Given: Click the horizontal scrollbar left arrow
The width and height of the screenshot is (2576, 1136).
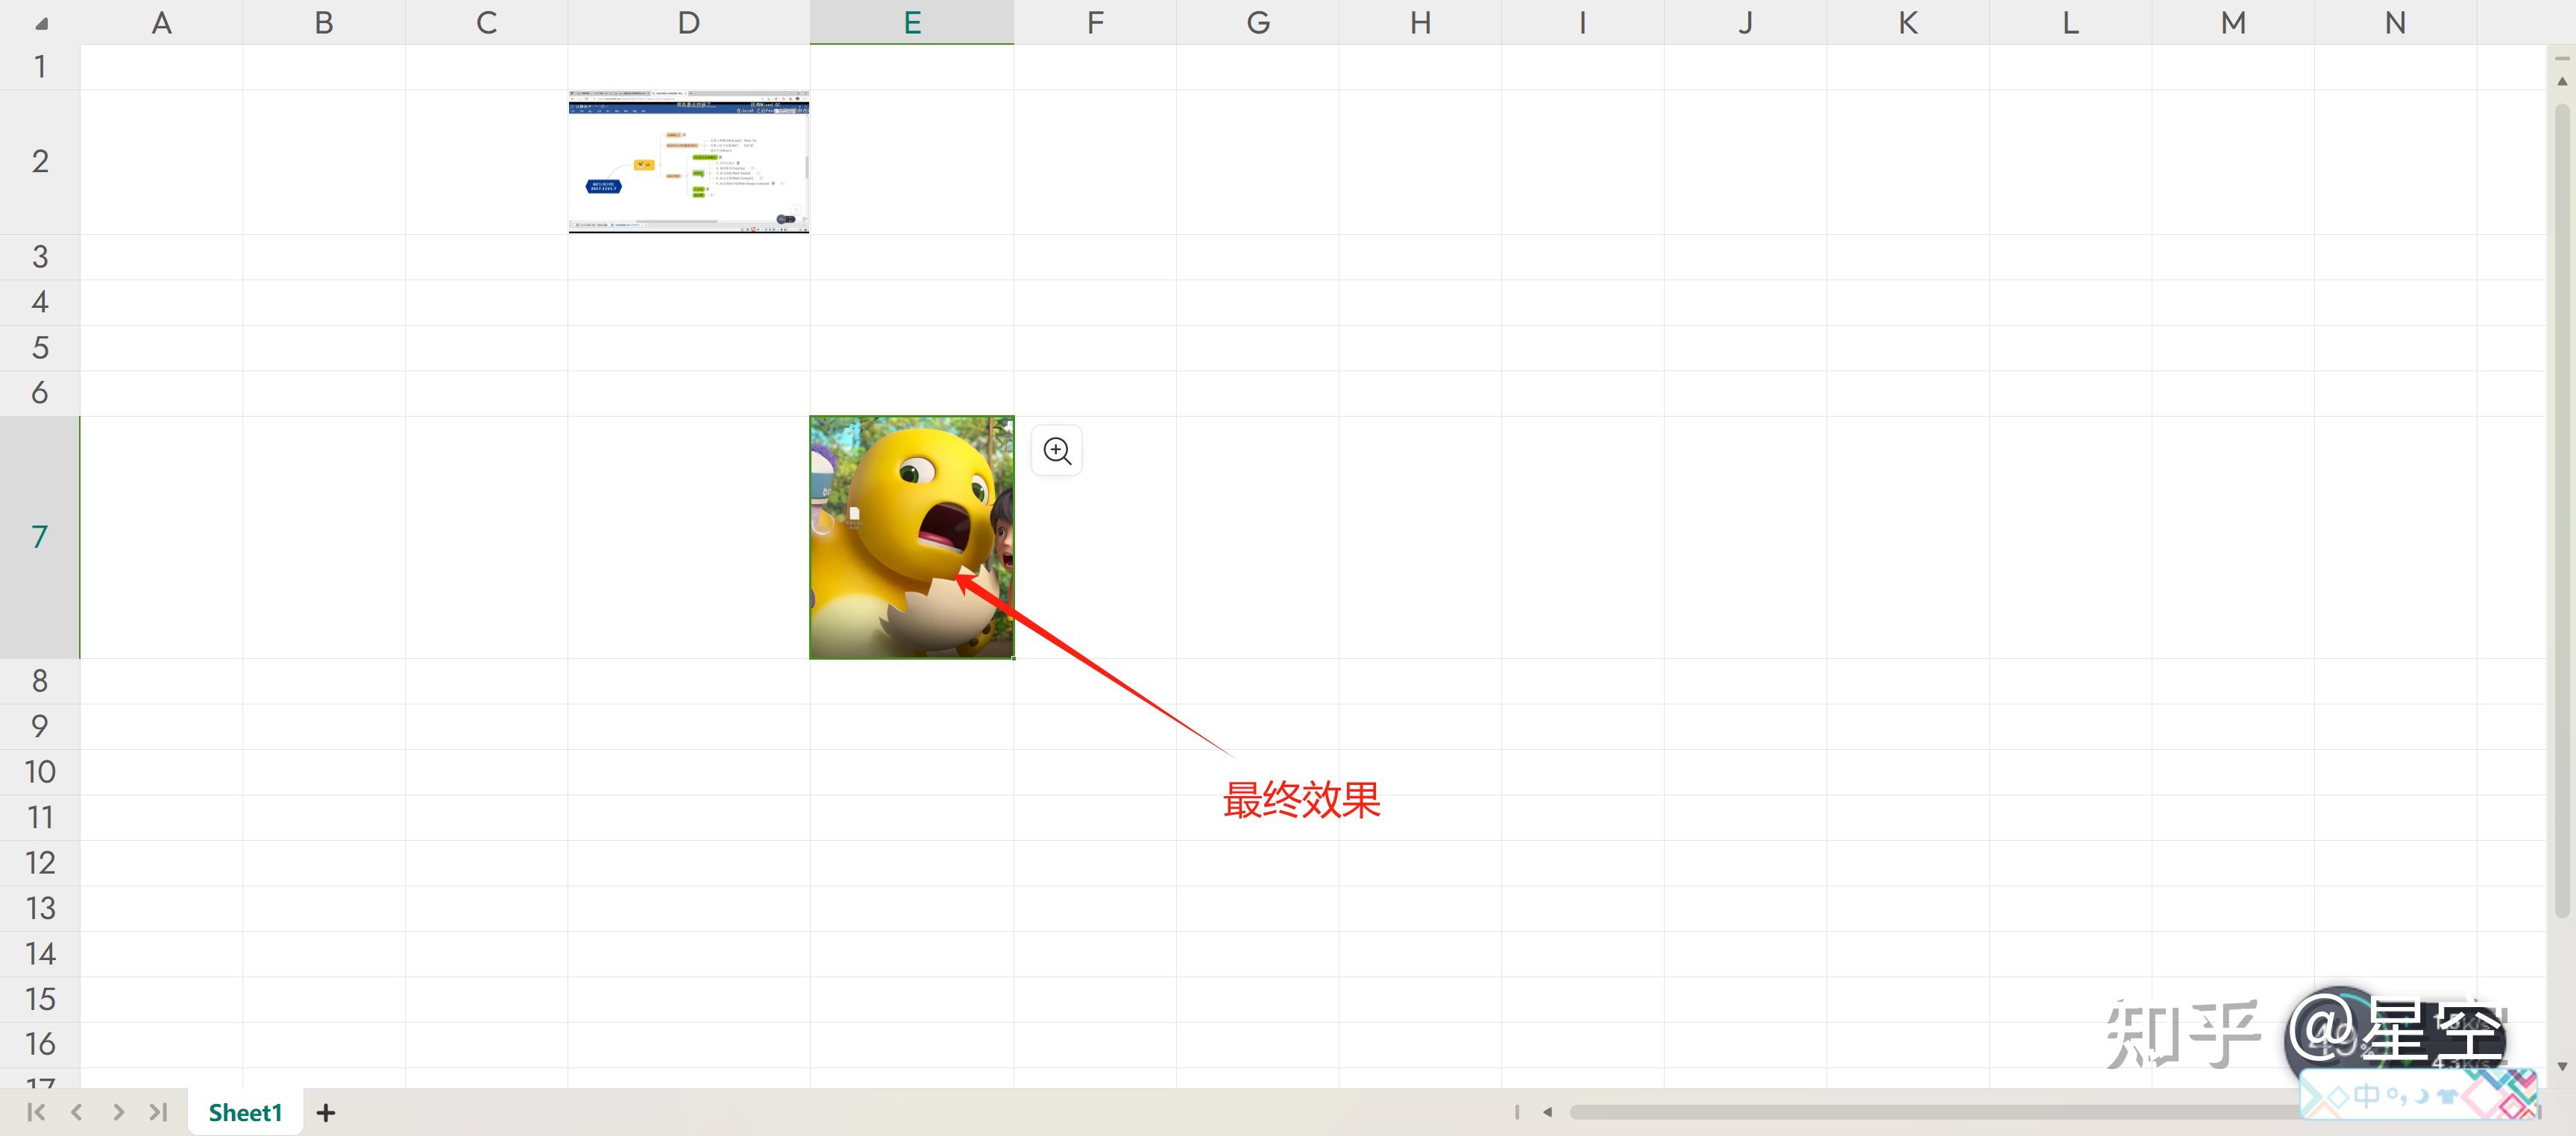Looking at the screenshot, I should coord(1547,1112).
